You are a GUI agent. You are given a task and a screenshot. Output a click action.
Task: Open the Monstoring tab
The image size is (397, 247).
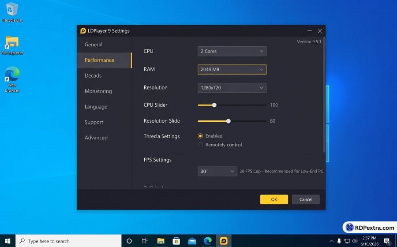tap(104, 91)
